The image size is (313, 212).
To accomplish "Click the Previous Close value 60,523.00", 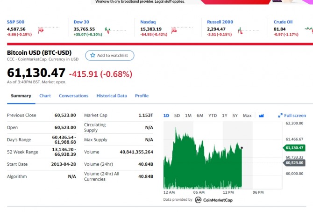I will [x=65, y=115].
